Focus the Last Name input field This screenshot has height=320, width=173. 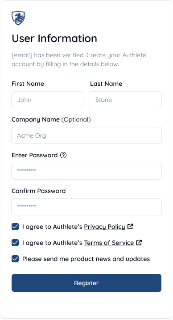tap(126, 100)
